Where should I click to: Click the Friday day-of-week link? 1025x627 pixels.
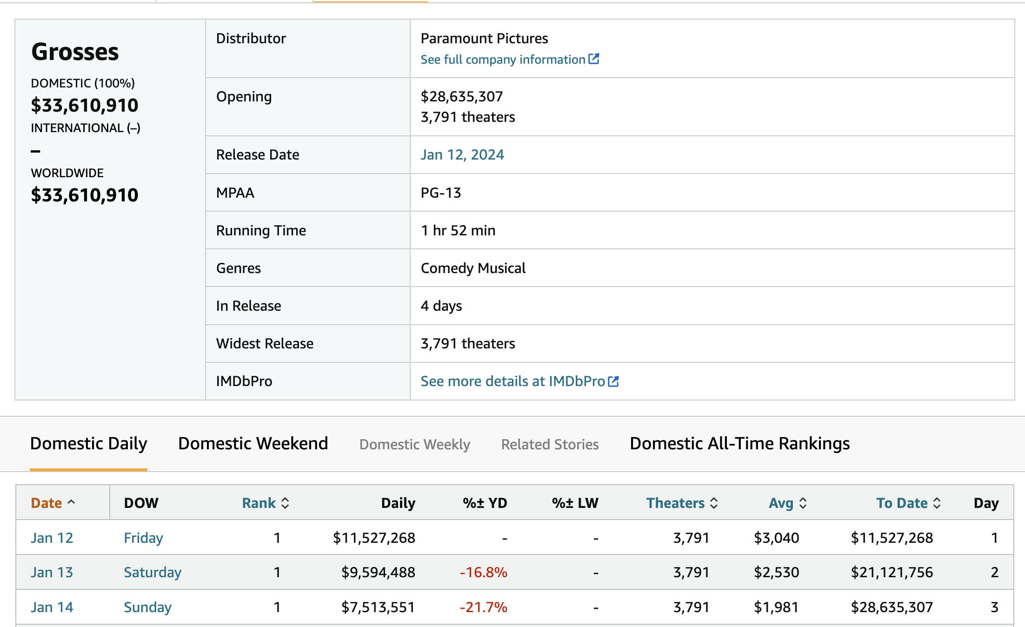[143, 538]
